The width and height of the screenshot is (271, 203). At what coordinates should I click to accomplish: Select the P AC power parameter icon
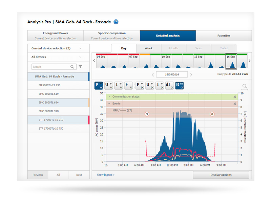[x=99, y=85]
